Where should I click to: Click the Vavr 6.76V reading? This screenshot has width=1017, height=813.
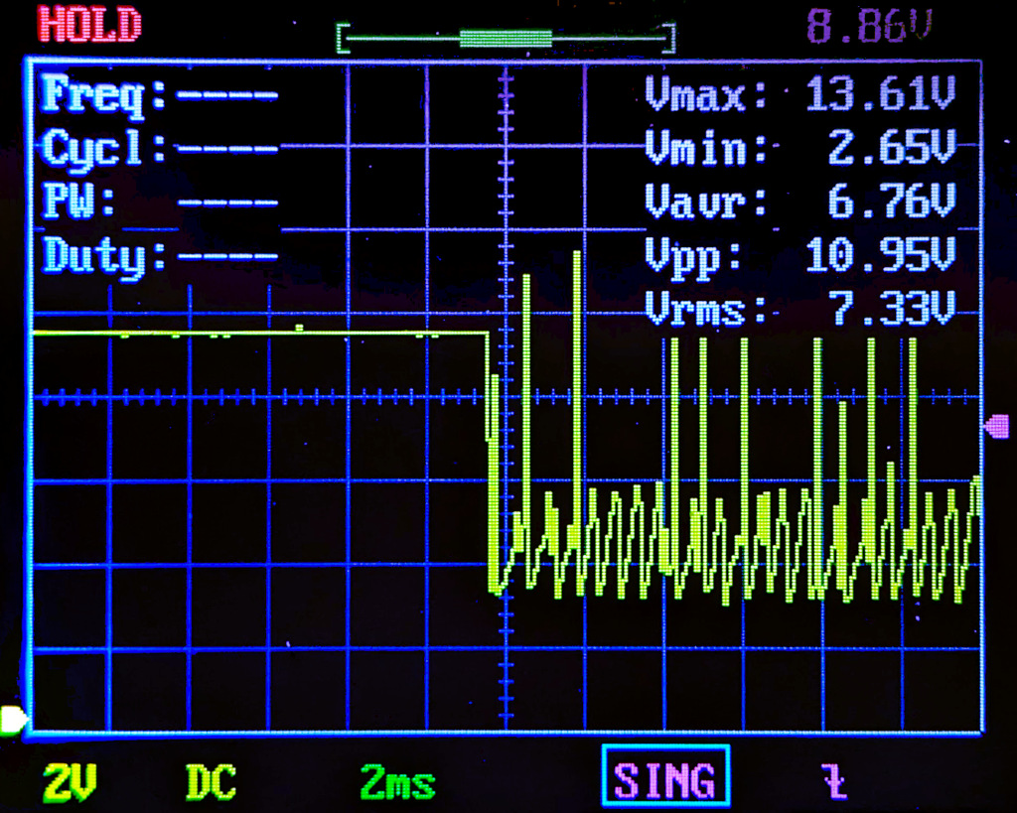799,203
